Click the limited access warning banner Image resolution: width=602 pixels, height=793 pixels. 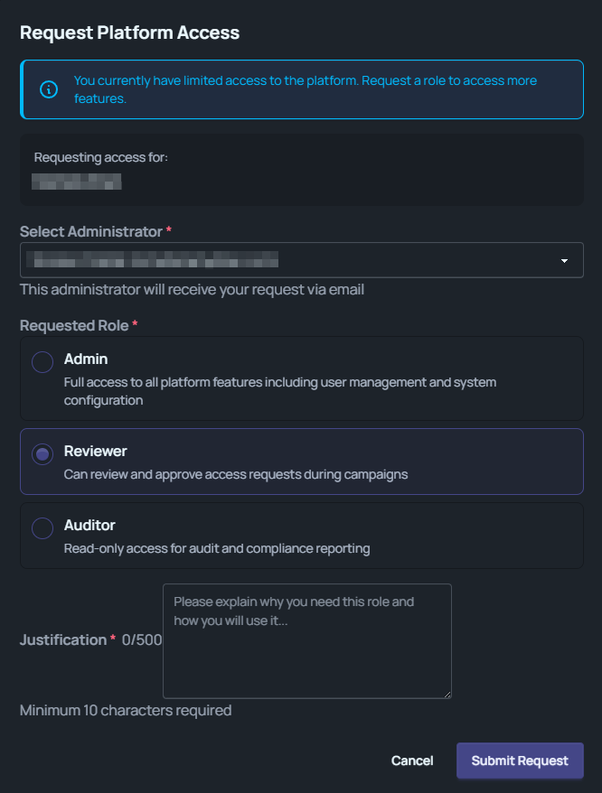(301, 89)
